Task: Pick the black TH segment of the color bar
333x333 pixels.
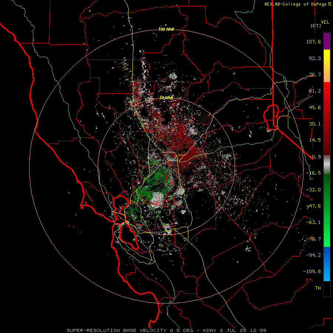Action: 327,289
